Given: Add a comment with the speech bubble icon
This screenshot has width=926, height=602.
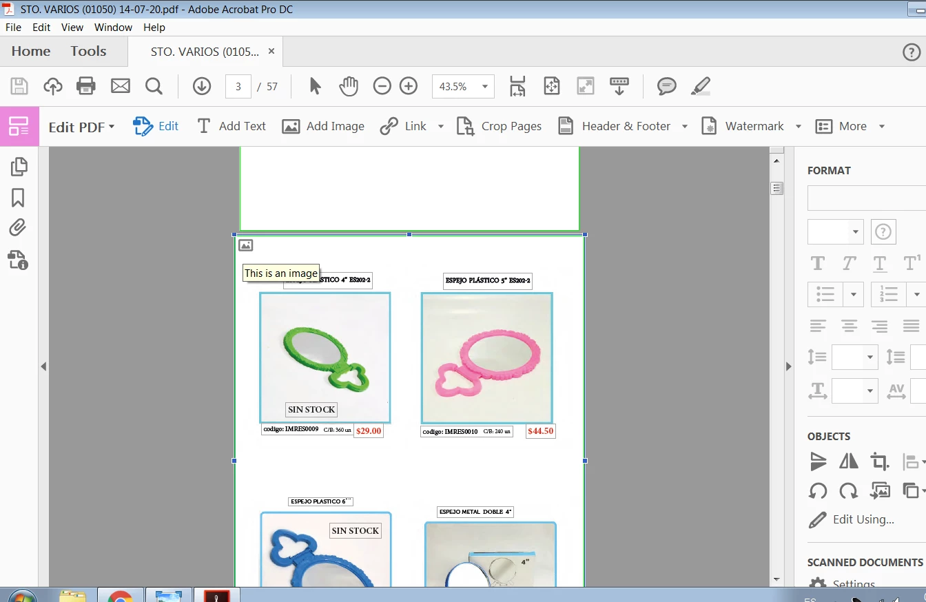Looking at the screenshot, I should coord(666,86).
